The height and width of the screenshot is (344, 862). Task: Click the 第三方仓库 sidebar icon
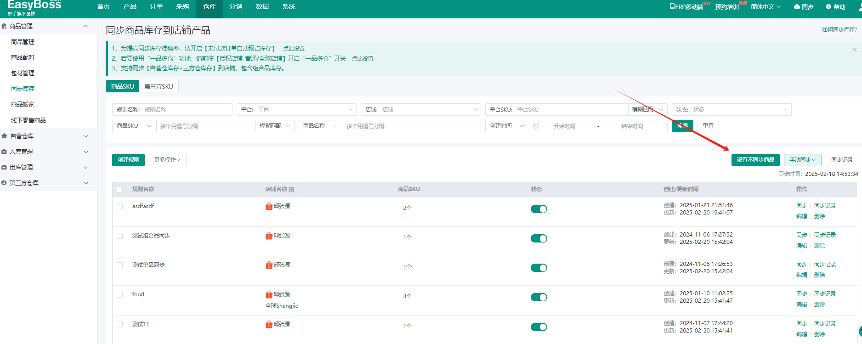(x=4, y=183)
